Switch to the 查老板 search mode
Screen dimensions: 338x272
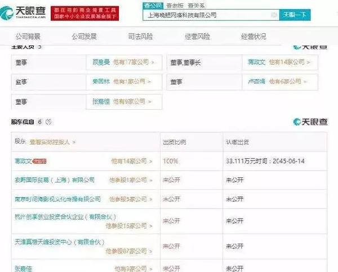(175, 6)
